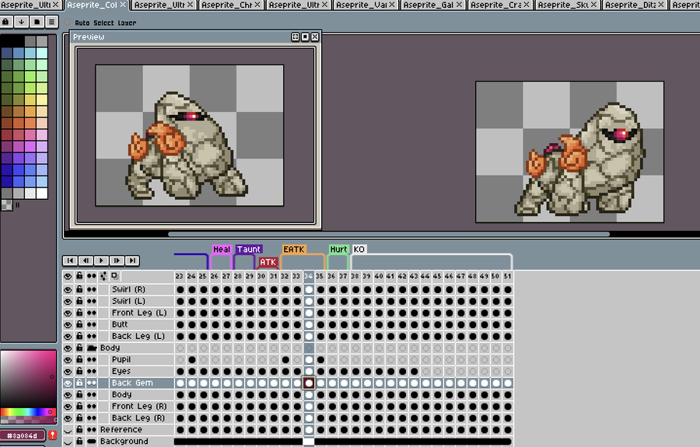Screen dimensions: 700x447
Task: Hide the Butt layer
Action: [x=68, y=325]
